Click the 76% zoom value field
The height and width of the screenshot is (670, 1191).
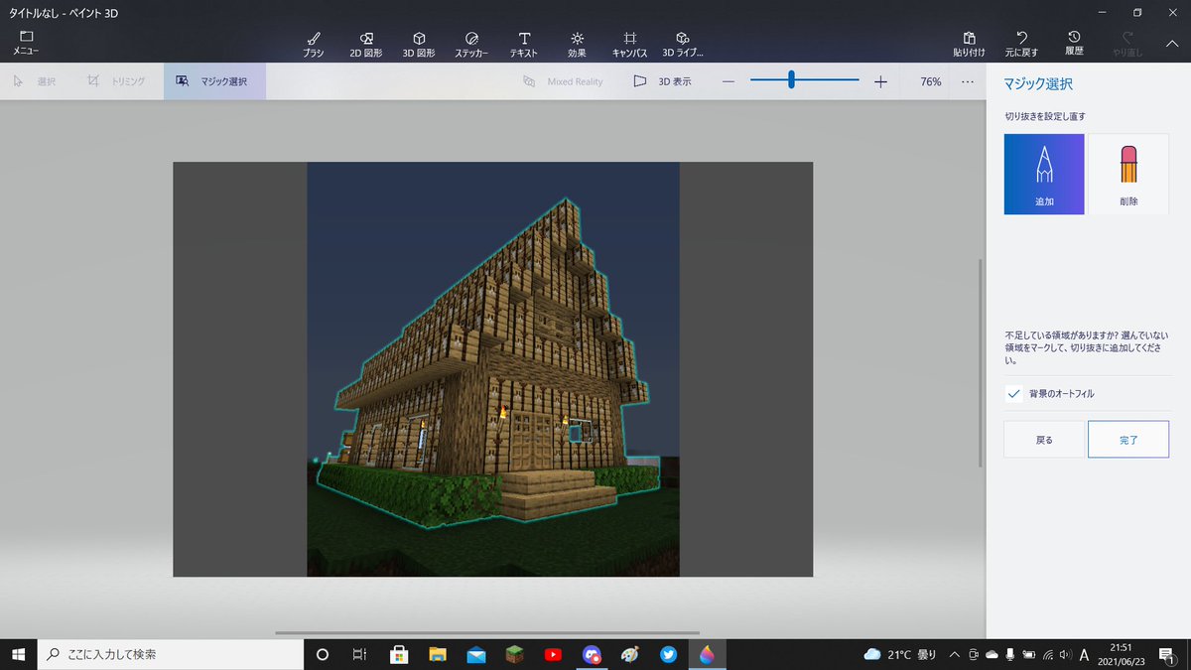point(930,81)
